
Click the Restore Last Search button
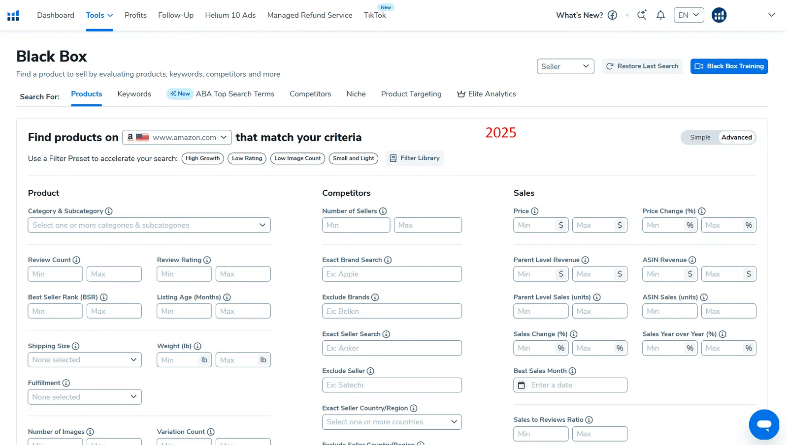tap(642, 66)
